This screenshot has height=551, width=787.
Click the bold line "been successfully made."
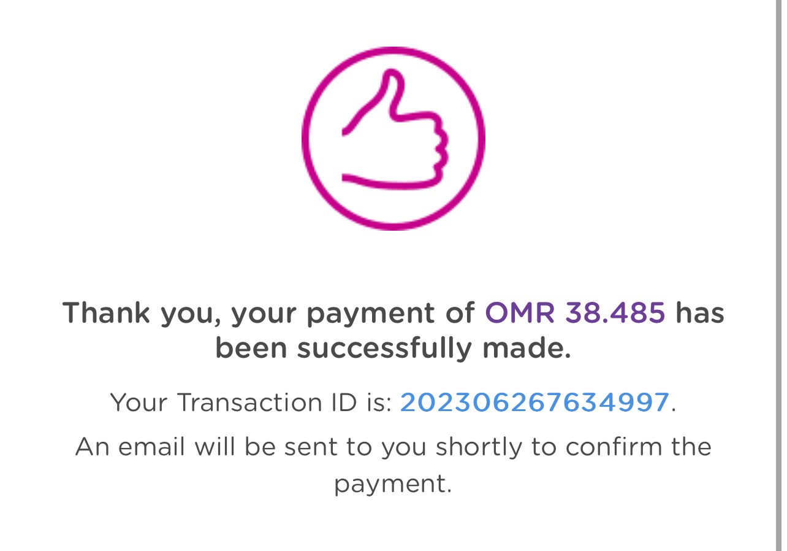pos(393,349)
